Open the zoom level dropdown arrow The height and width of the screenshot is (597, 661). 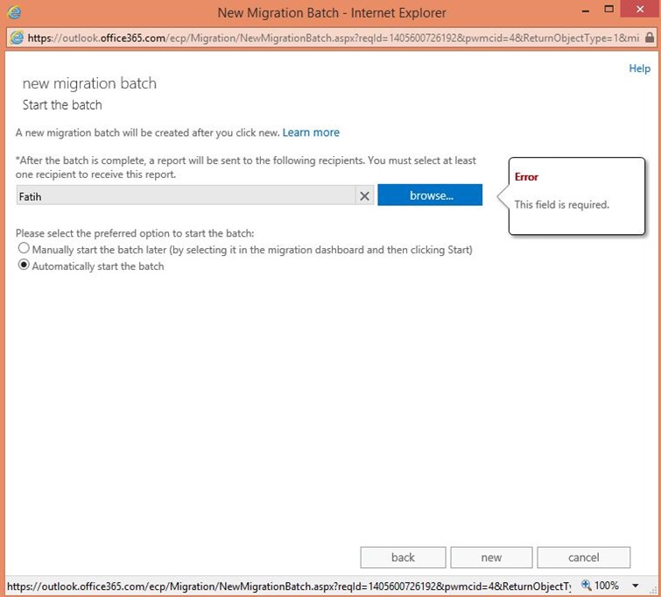[636, 586]
